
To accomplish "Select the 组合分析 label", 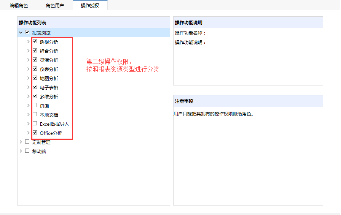I will [49, 51].
